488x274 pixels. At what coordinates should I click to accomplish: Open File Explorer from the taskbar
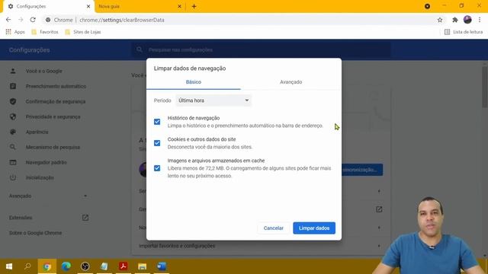[143, 266]
